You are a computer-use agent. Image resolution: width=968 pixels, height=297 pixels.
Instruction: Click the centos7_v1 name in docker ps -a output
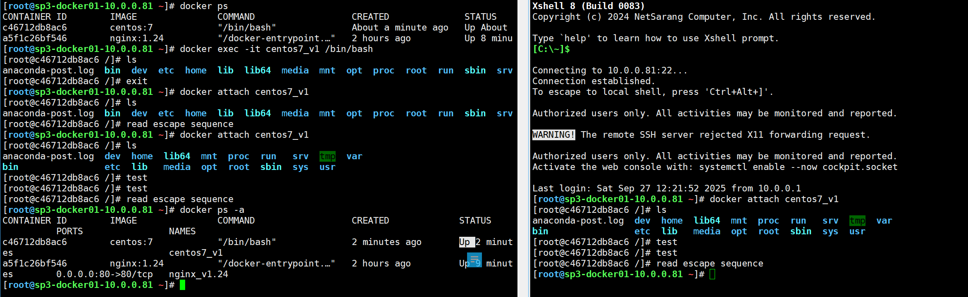point(196,253)
